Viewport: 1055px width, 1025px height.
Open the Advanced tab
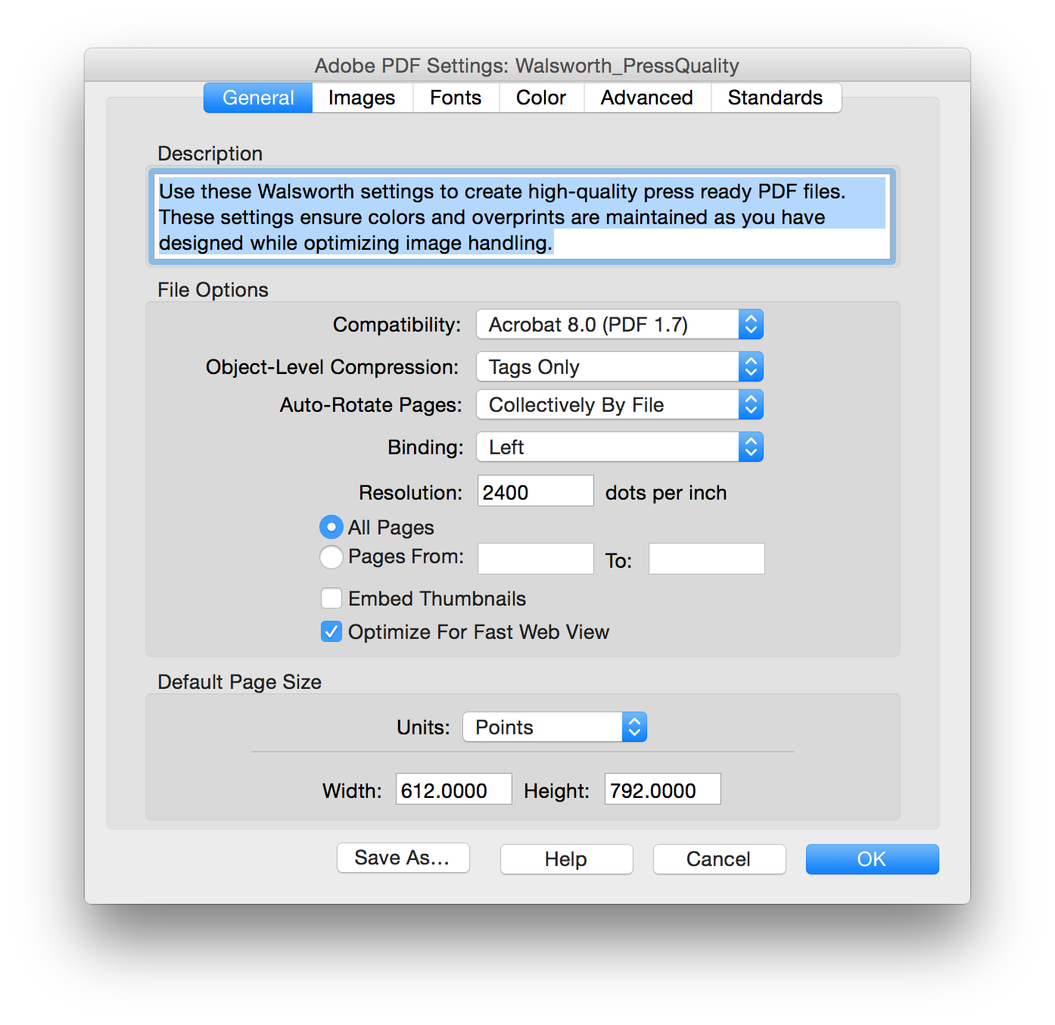click(x=647, y=98)
